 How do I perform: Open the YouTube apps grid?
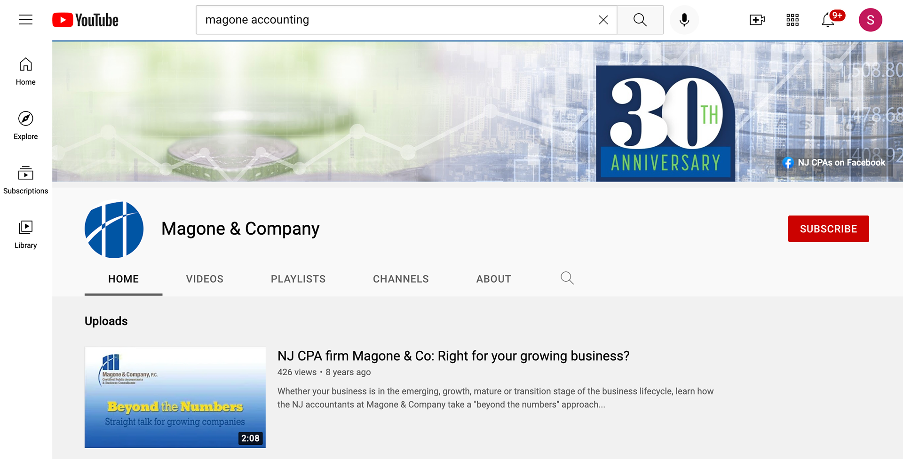click(x=792, y=20)
